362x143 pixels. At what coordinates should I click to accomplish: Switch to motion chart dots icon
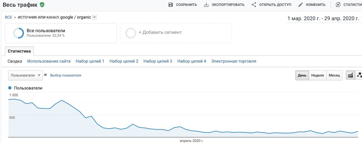click(x=359, y=75)
